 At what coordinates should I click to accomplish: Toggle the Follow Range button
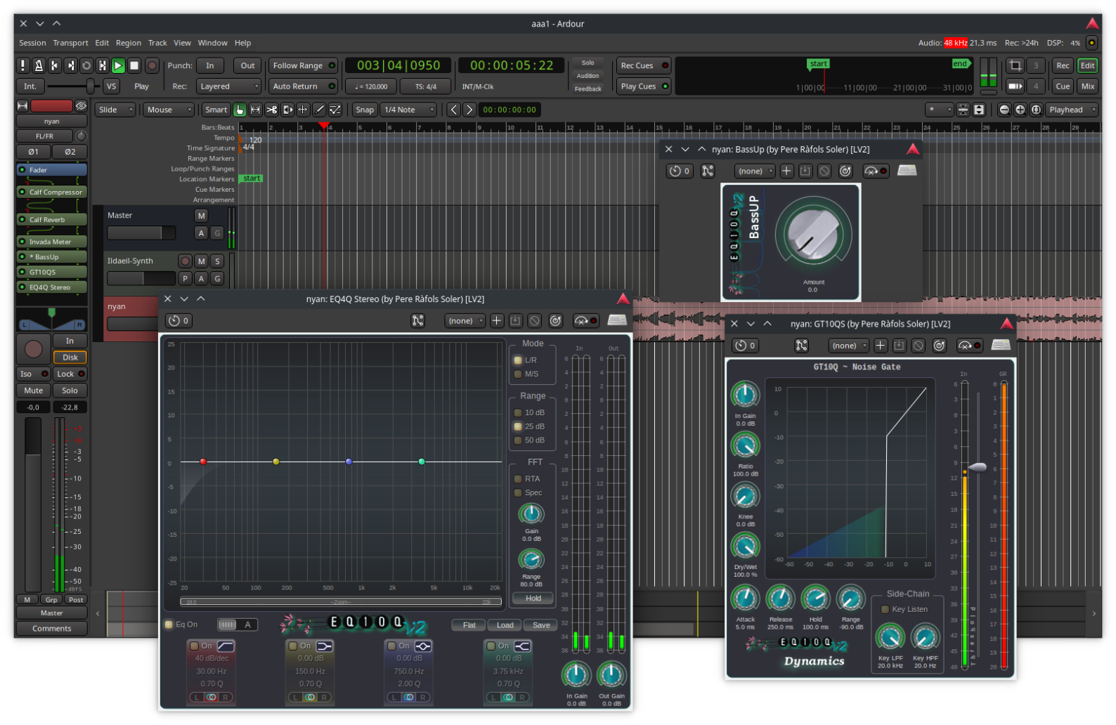pos(303,65)
